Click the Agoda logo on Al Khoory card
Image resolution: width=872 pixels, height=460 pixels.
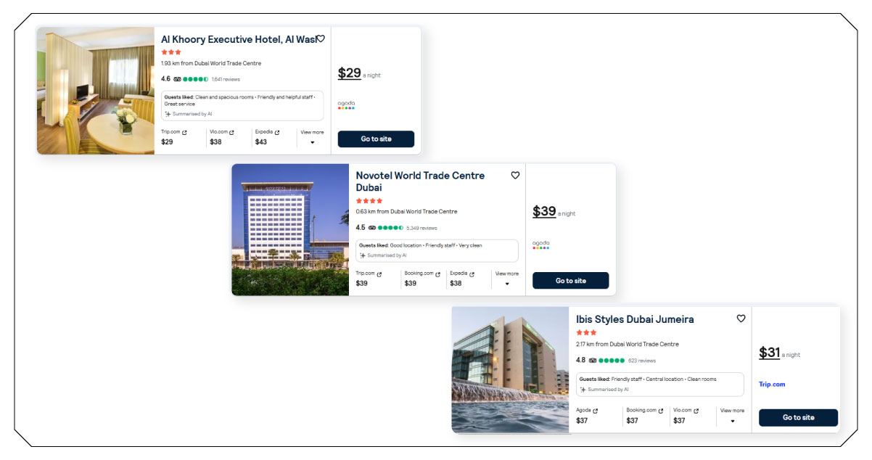coord(346,105)
